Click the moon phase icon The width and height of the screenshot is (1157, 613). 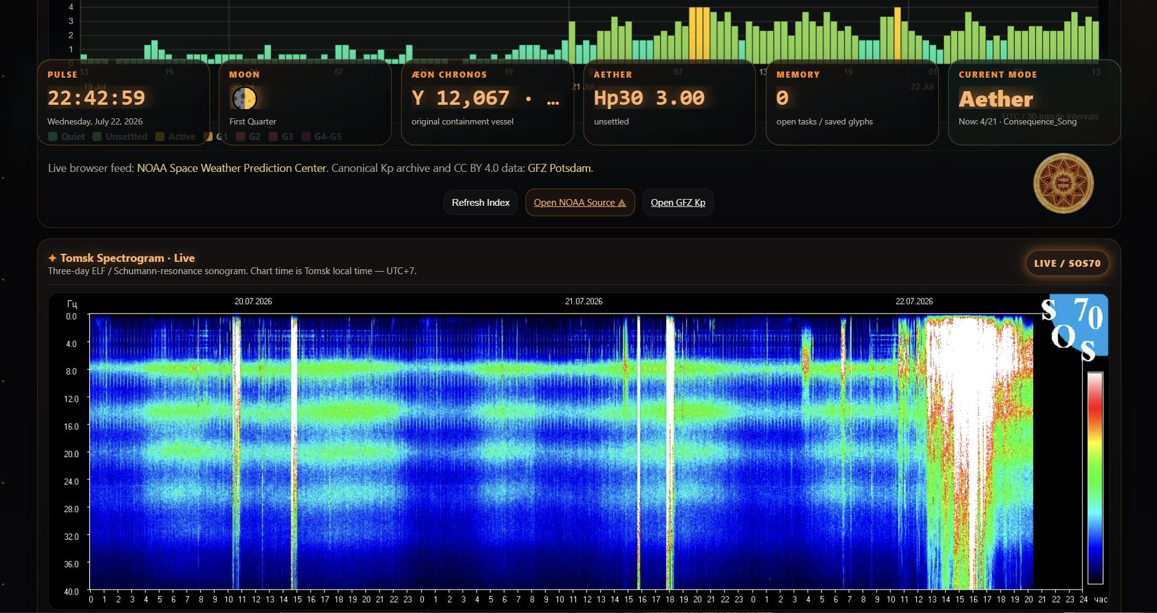click(x=244, y=98)
